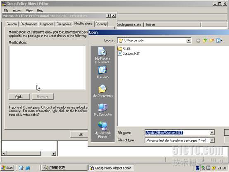Image resolution: width=229 pixels, height=172 pixels.
Task: Switch to the Security tab
Action: click(101, 24)
